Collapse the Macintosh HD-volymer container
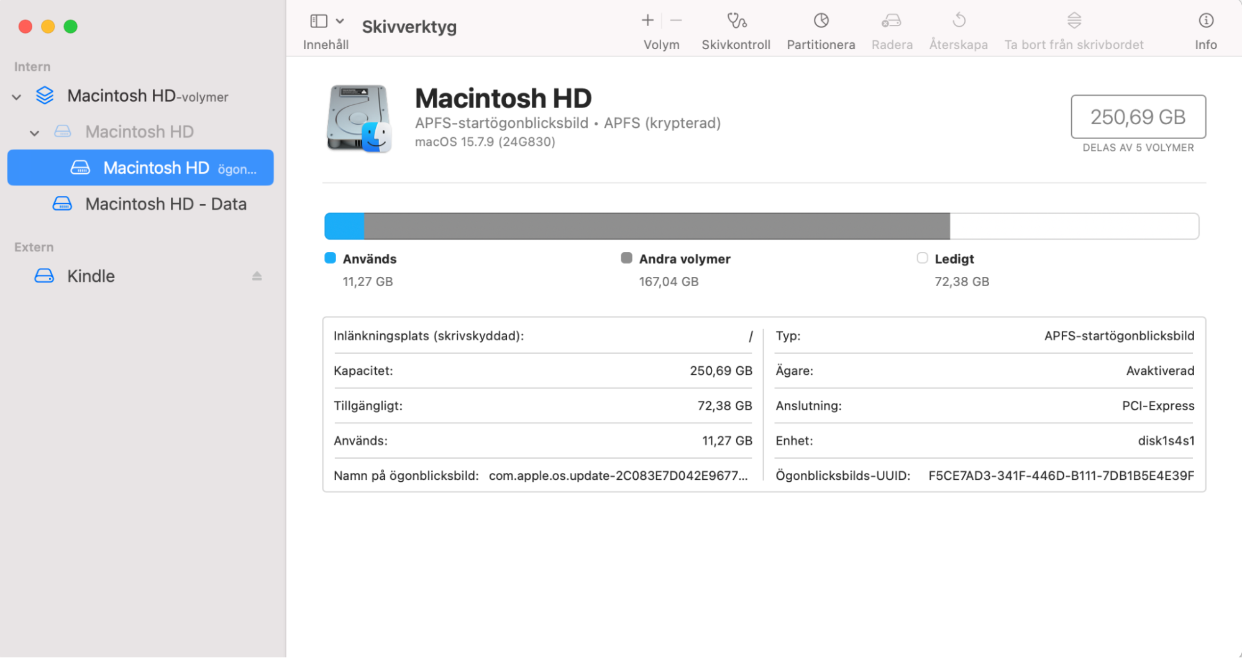This screenshot has width=1242, height=658. click(x=17, y=97)
